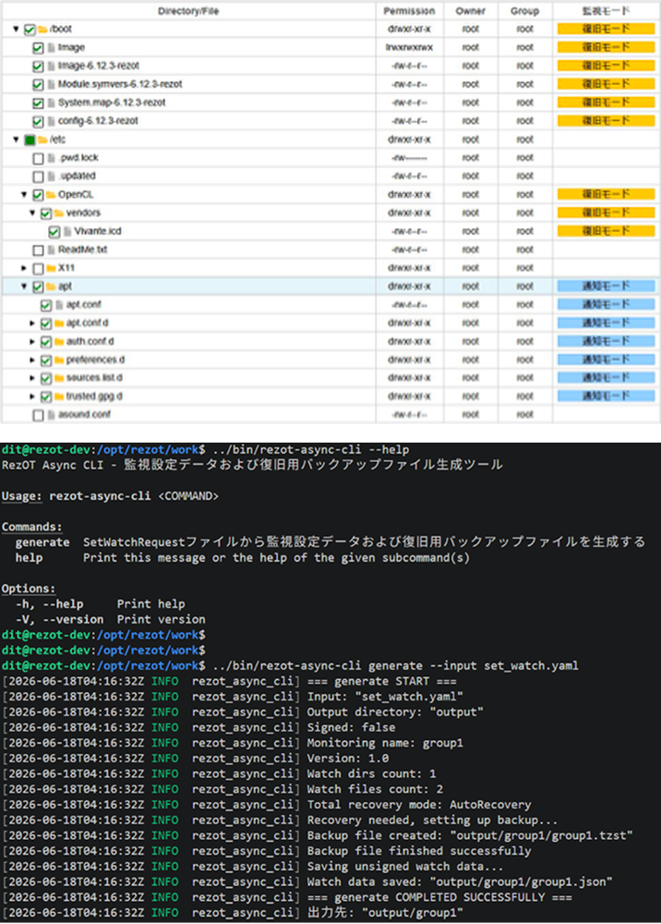The width and height of the screenshot is (661, 924).
Task: Click the .pwd.lock file icon
Action: point(51,158)
